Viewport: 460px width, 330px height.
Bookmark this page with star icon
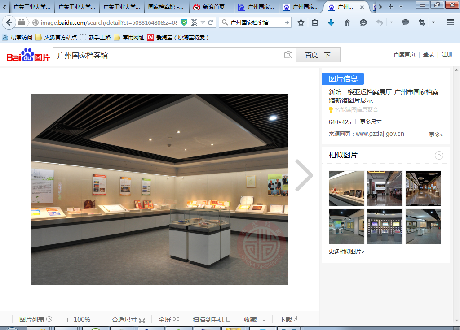[301, 22]
